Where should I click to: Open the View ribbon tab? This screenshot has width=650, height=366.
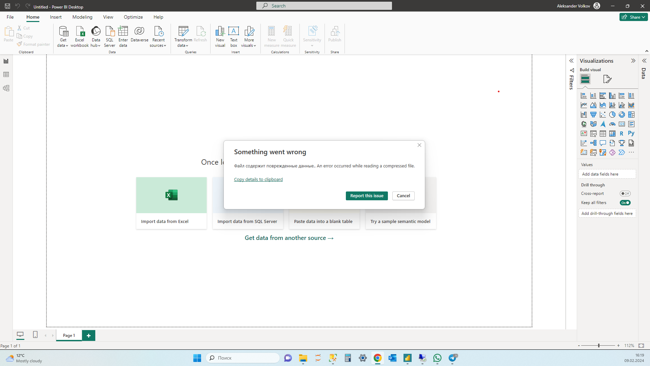[x=108, y=17]
